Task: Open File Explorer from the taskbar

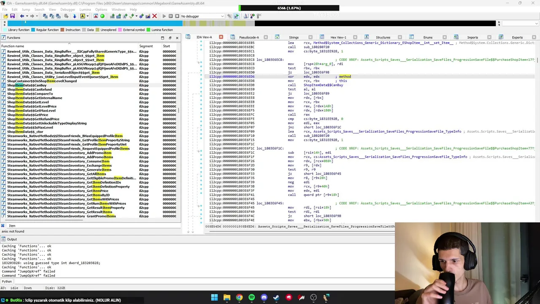Action: tap(227, 297)
